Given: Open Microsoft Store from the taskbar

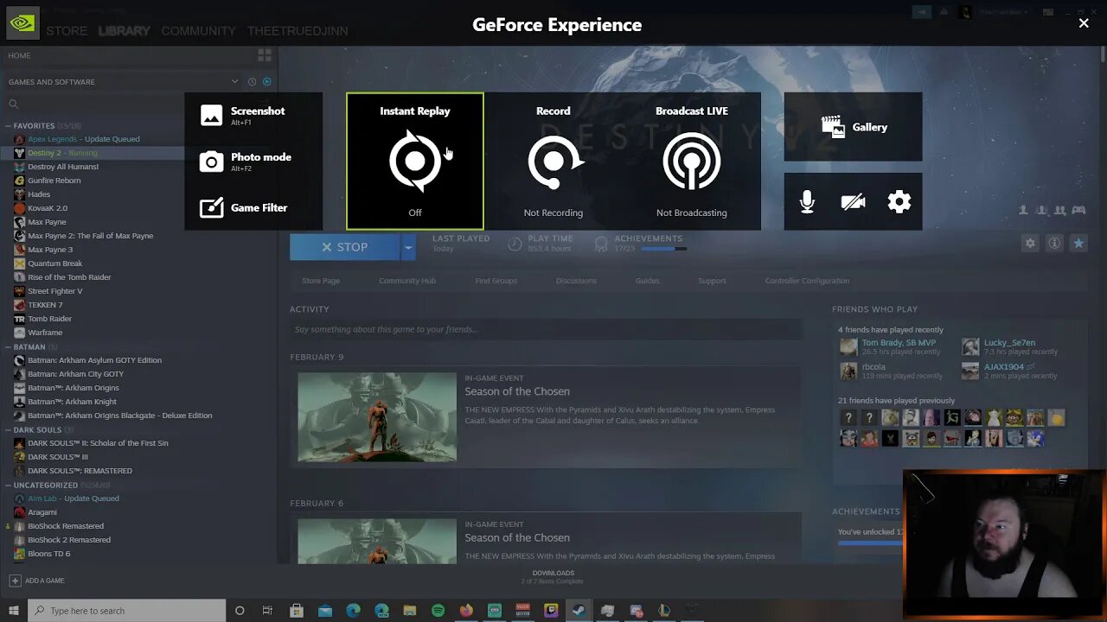Looking at the screenshot, I should click(x=297, y=611).
